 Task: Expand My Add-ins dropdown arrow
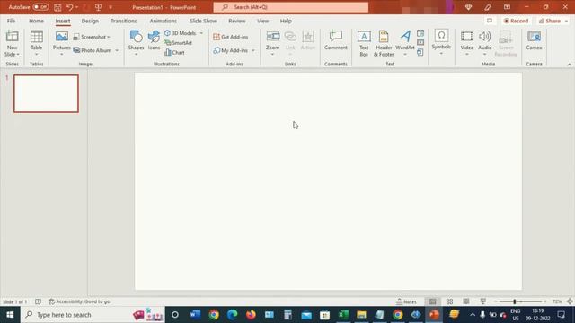click(x=253, y=50)
